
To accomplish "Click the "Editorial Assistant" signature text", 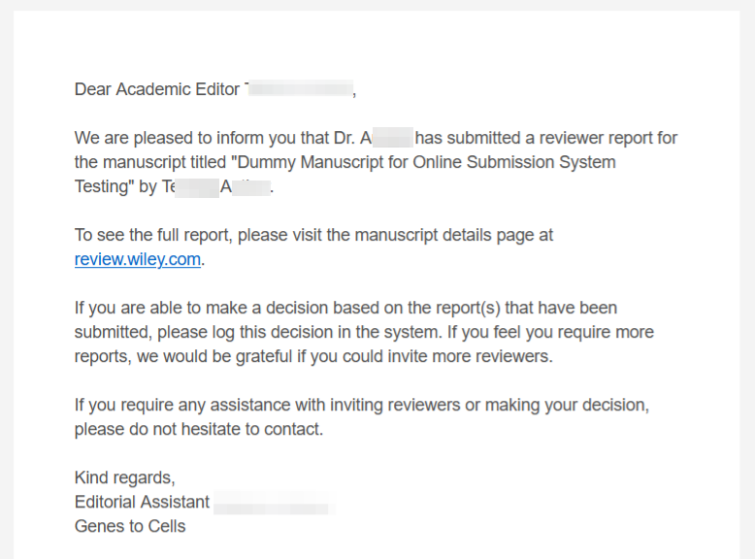I will [142, 502].
